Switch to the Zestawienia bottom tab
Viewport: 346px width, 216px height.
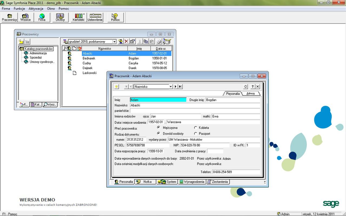pos(218,182)
